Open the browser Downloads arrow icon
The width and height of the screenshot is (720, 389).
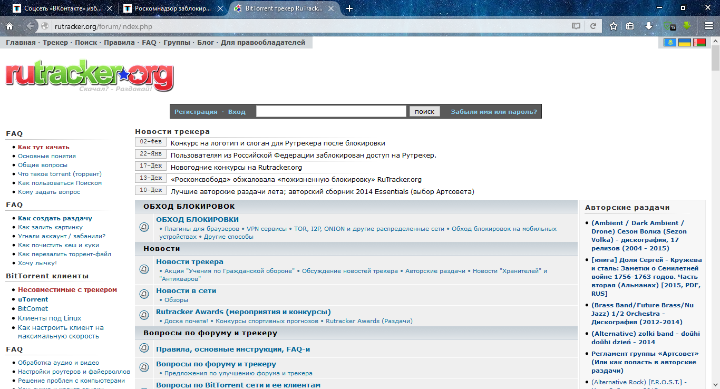[x=649, y=26]
